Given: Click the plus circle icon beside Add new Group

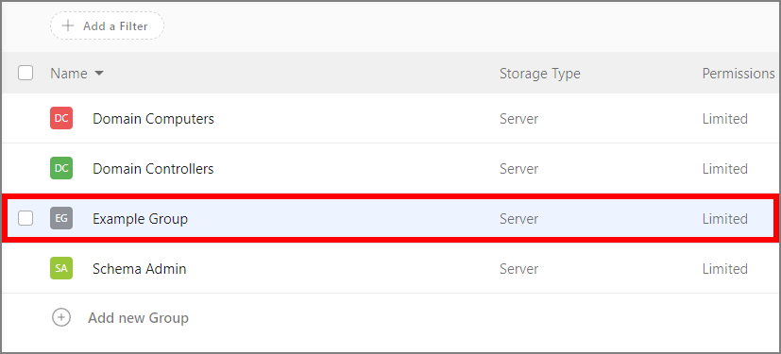Looking at the screenshot, I should (61, 317).
